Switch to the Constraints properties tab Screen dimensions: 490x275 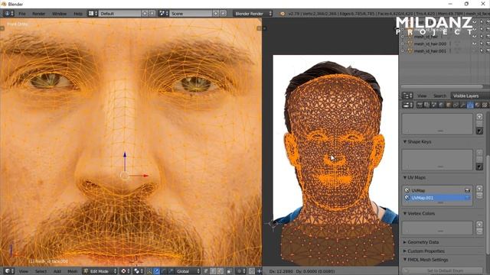tap(456, 105)
